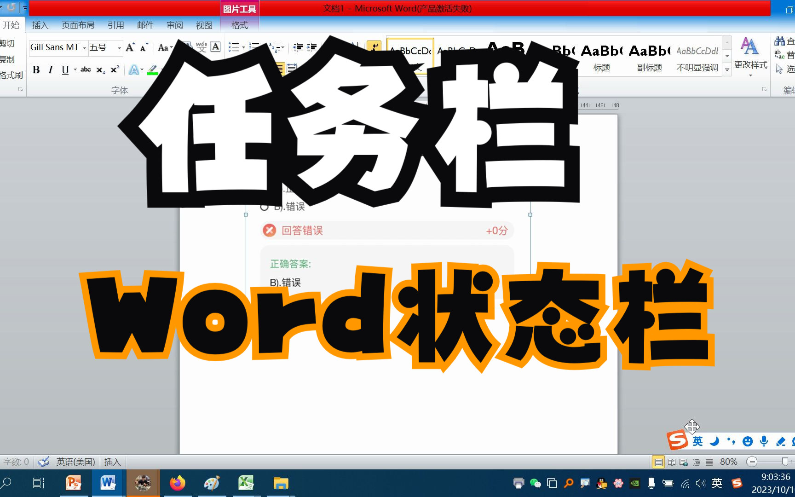Click the Find binoculars icon
The image size is (795, 497).
click(780, 41)
